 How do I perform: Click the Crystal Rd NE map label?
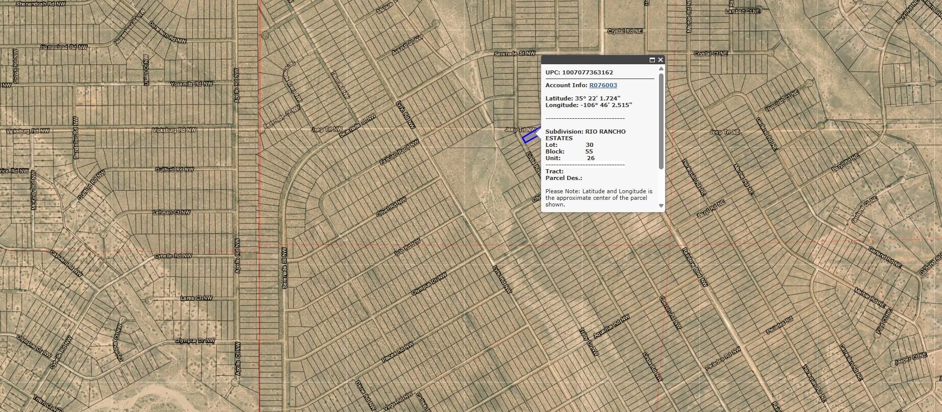[x=625, y=31]
